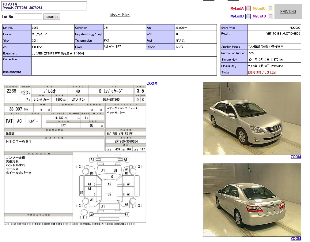310x242 pixels.
Task: Enable the MyListB checkbox
Action: click(248, 16)
